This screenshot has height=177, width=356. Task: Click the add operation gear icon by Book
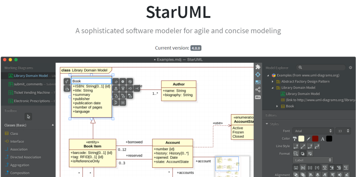pyautogui.click(x=123, y=81)
